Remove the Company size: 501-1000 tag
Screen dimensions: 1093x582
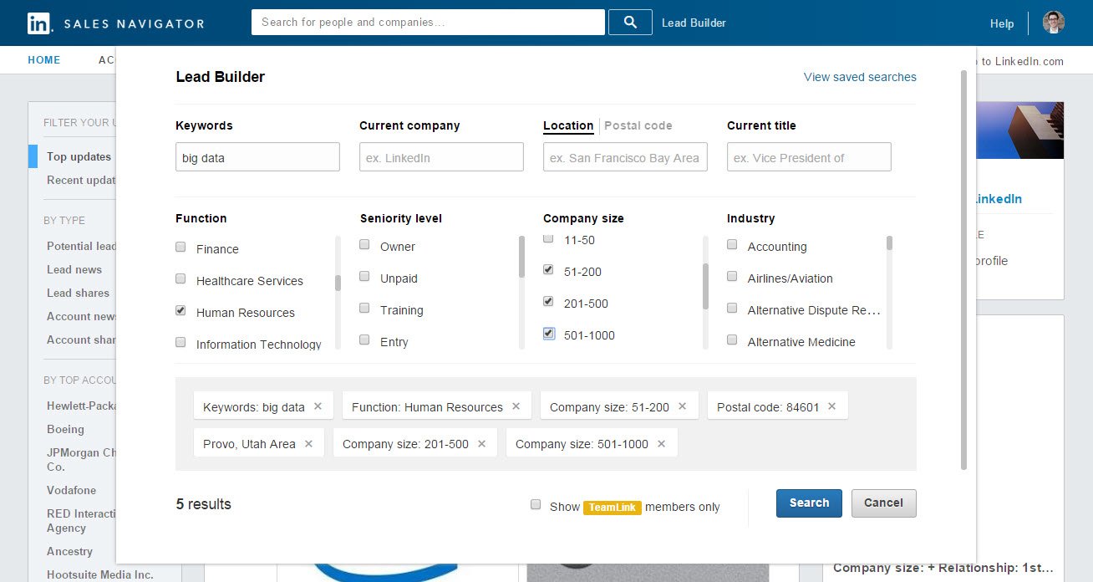pyautogui.click(x=661, y=443)
